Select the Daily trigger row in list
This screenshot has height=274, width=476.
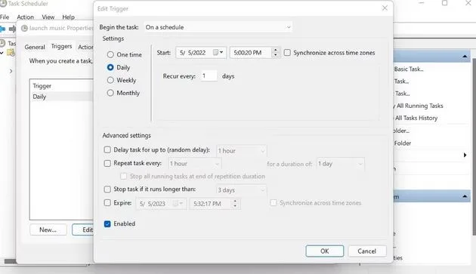click(x=62, y=97)
